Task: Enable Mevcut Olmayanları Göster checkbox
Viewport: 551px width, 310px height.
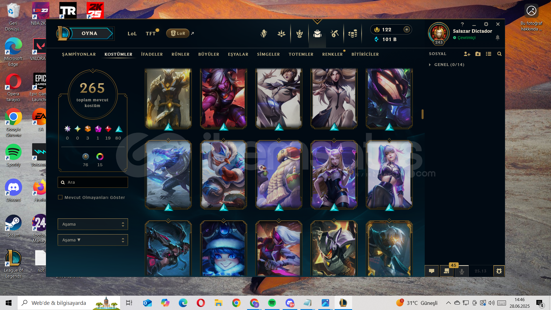Action: pyautogui.click(x=60, y=197)
